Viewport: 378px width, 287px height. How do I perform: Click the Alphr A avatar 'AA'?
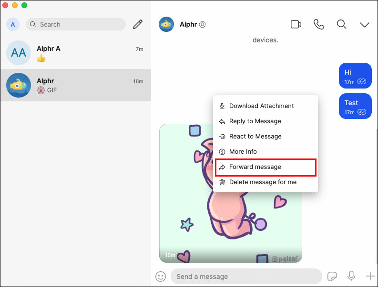tap(19, 53)
